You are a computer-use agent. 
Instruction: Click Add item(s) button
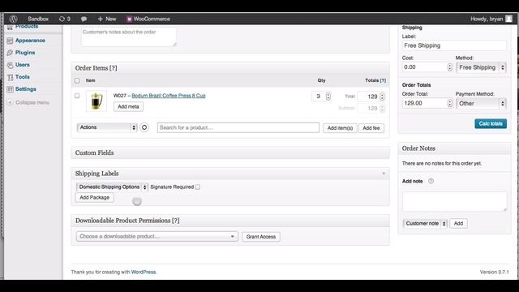[x=340, y=128]
